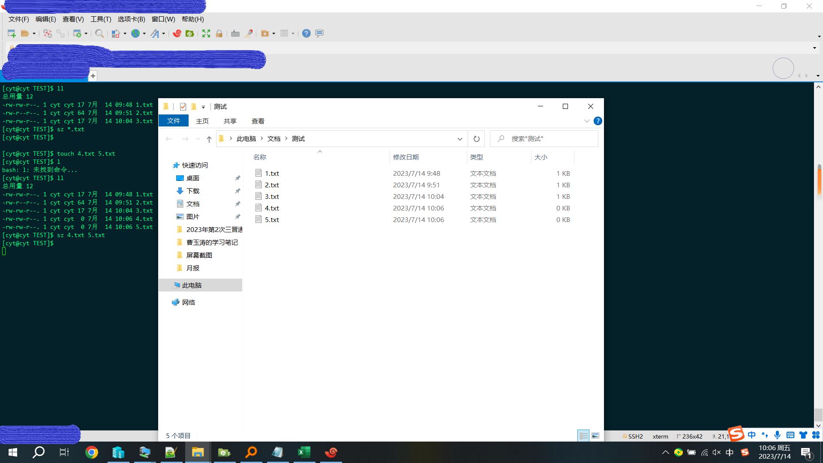Toggle Sogou Chinese/English mode on floating bar

tap(752, 435)
